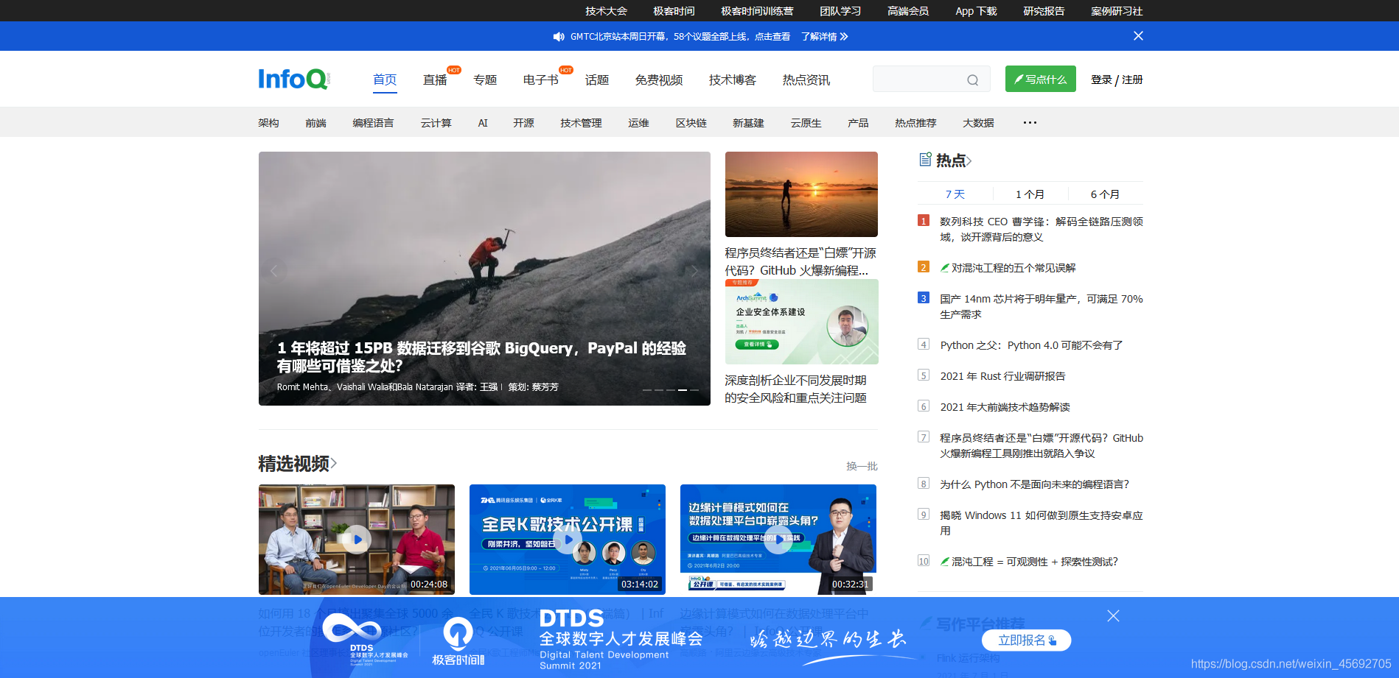Viewport: 1399px width, 678px height.
Task: Open hot article Python 之父 Python 4.0
Action: [1031, 345]
